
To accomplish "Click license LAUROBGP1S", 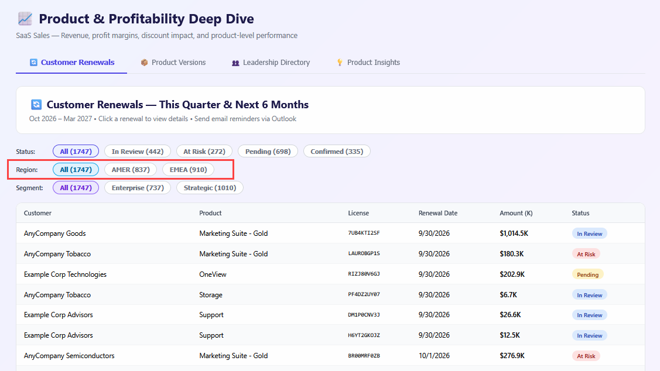I will [364, 253].
